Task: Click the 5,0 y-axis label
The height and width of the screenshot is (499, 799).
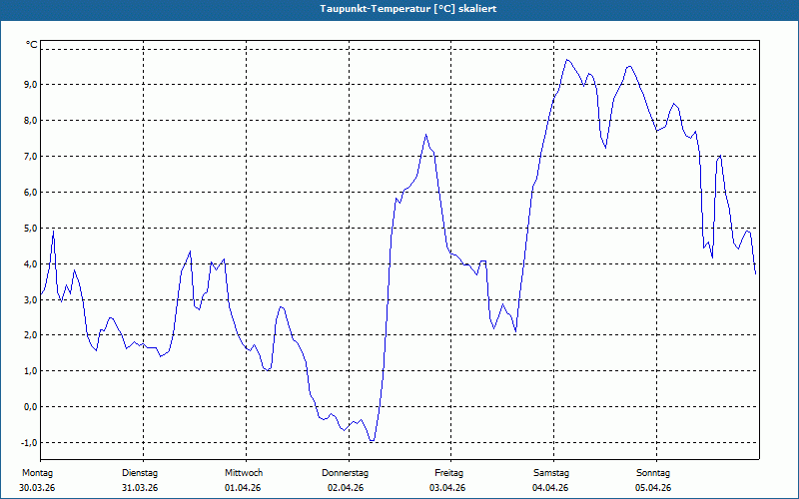Action: tap(31, 228)
